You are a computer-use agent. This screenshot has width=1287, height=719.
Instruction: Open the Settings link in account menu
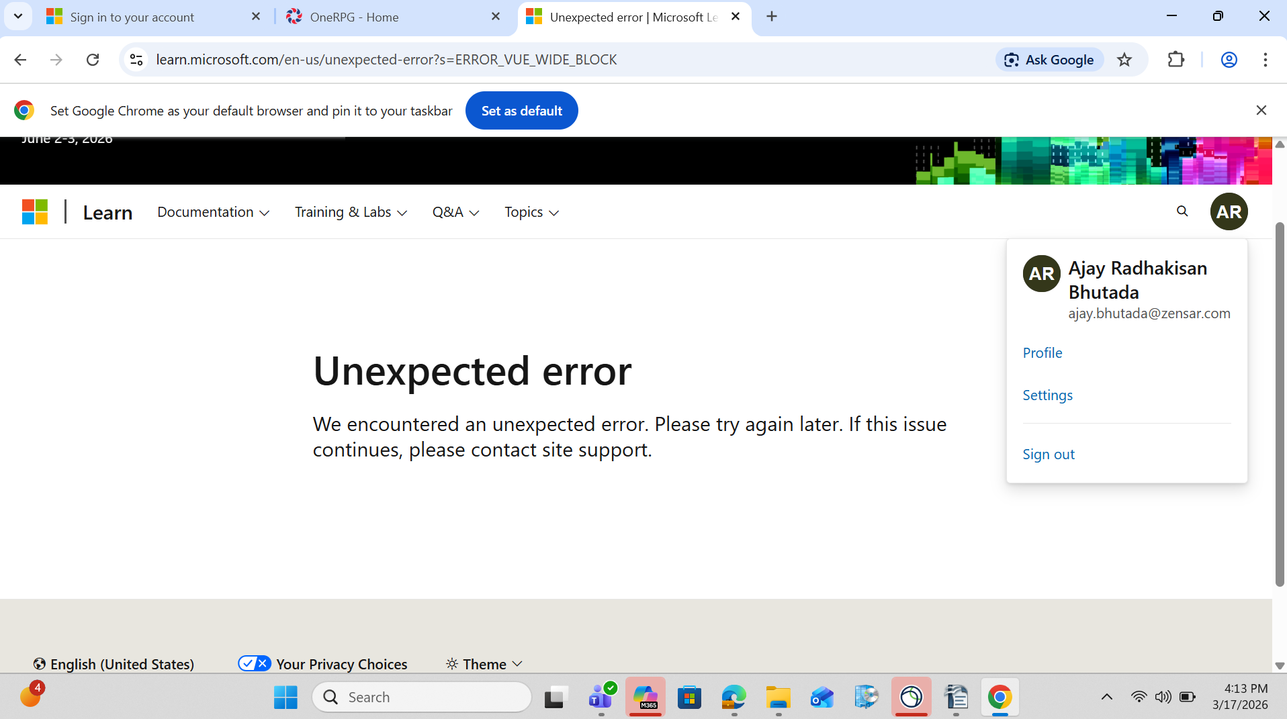1047,395
